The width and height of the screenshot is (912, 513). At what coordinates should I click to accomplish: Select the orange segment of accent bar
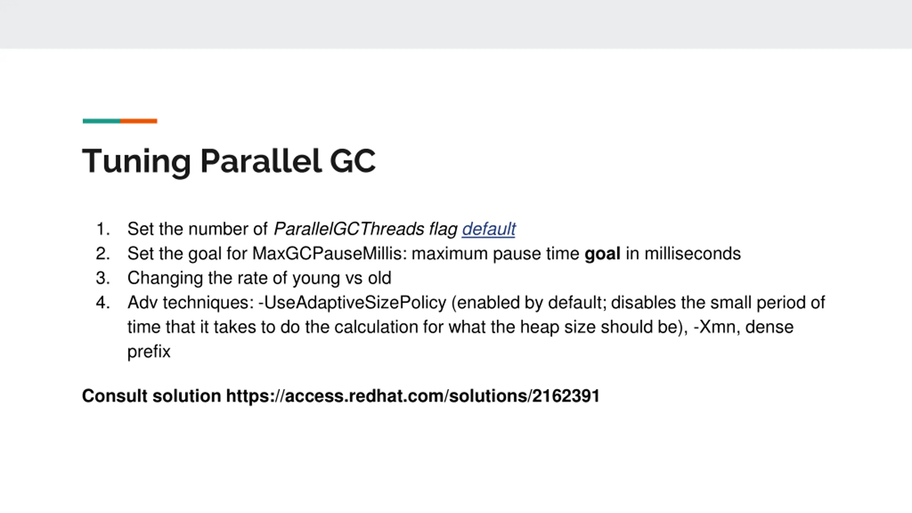139,121
